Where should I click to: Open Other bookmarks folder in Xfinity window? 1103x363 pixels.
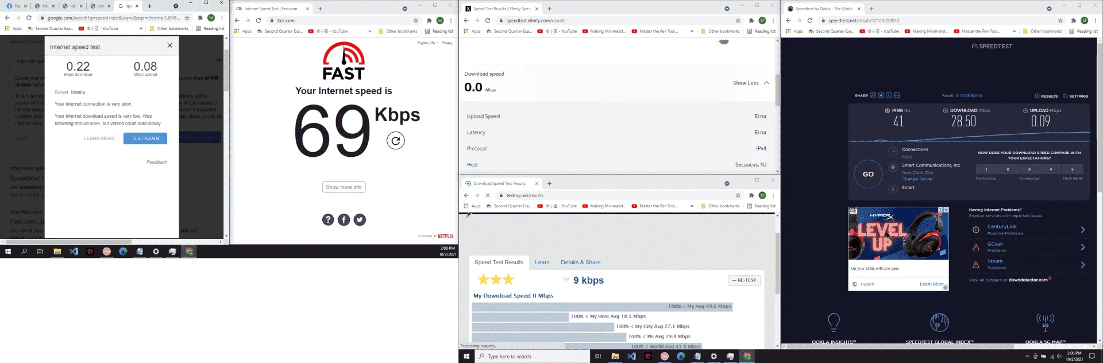click(x=720, y=31)
